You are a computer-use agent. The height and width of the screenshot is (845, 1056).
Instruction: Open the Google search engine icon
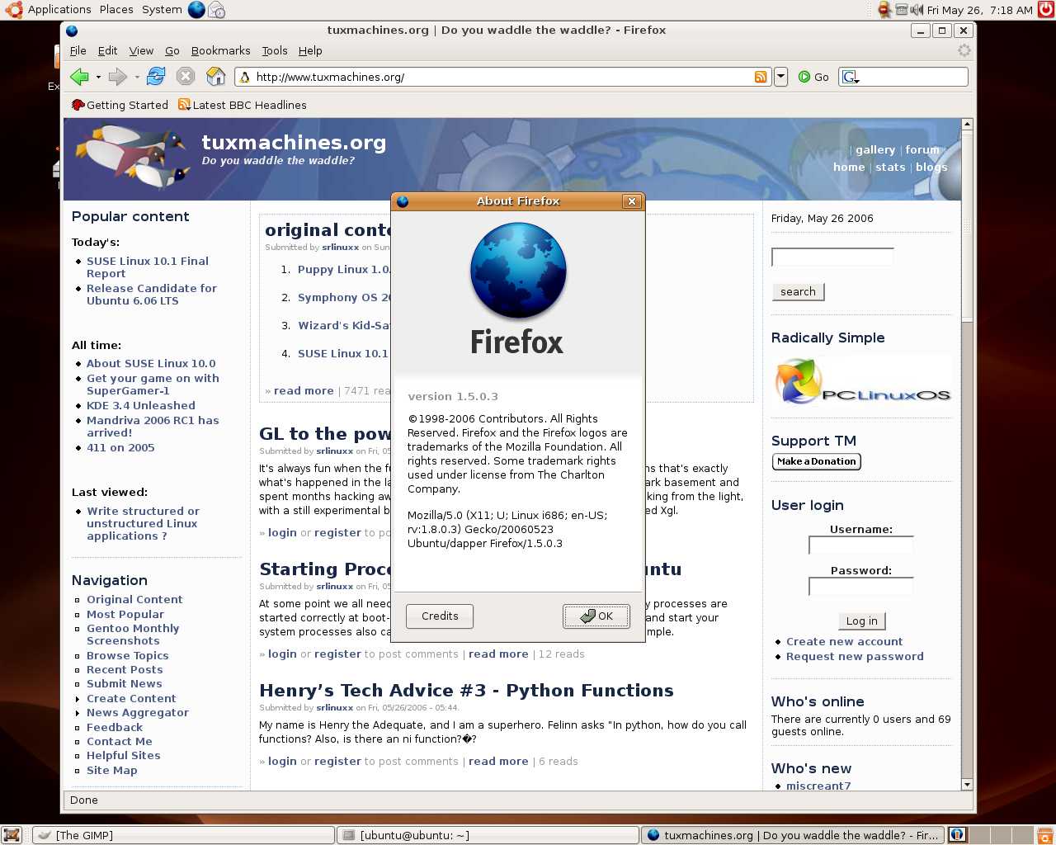coord(850,77)
